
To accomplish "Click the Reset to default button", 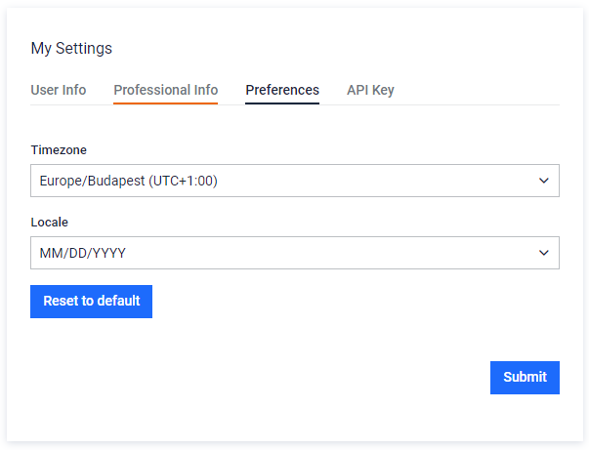I will 91,302.
